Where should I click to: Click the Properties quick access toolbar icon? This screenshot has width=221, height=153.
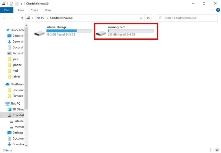click(12, 4)
